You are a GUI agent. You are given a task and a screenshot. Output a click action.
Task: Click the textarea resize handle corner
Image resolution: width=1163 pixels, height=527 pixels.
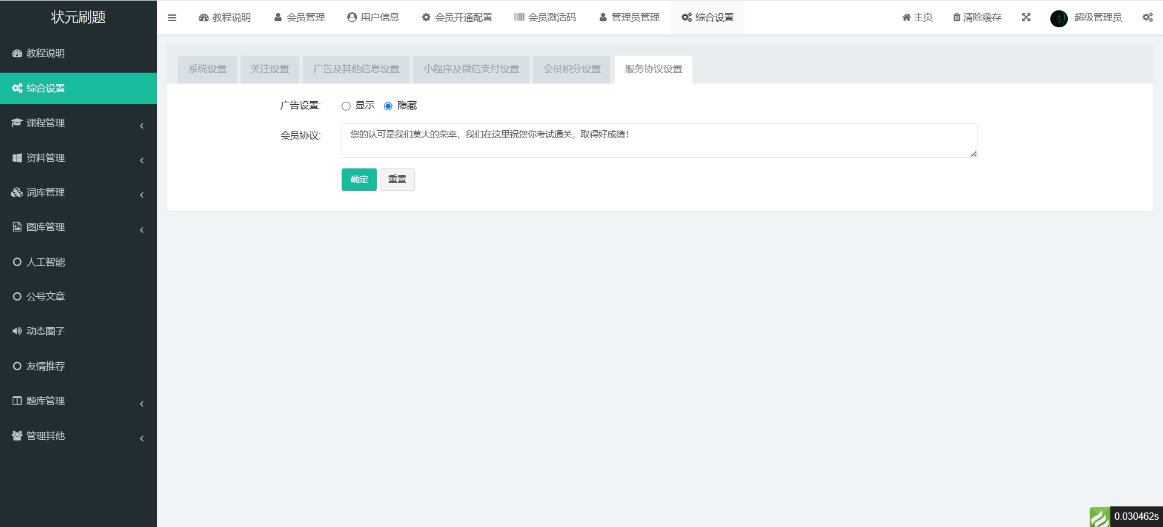point(973,154)
